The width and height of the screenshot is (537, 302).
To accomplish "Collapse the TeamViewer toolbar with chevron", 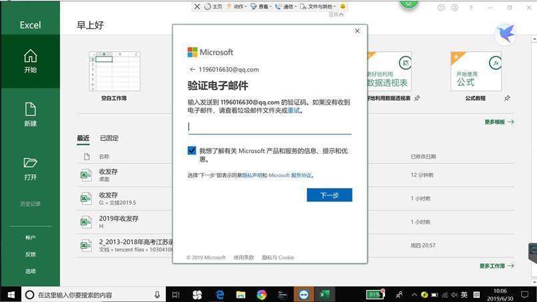I will pos(341,15).
